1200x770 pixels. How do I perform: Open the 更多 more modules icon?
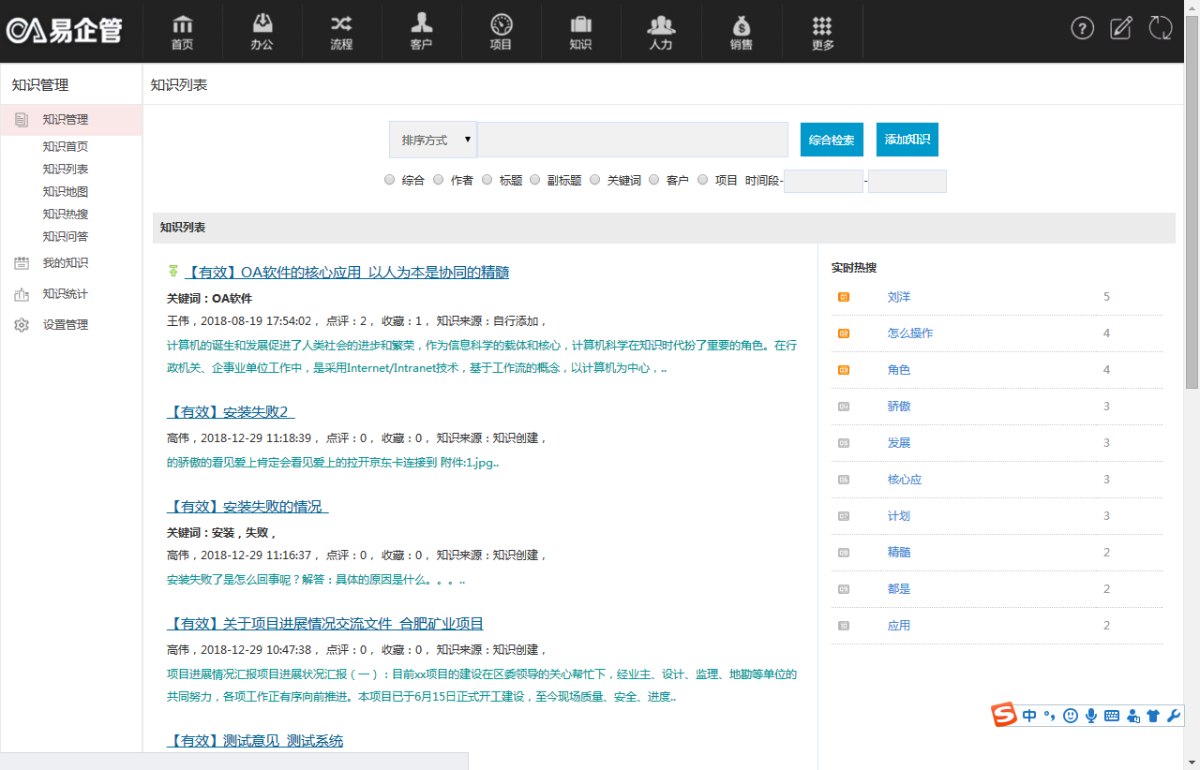click(821, 31)
